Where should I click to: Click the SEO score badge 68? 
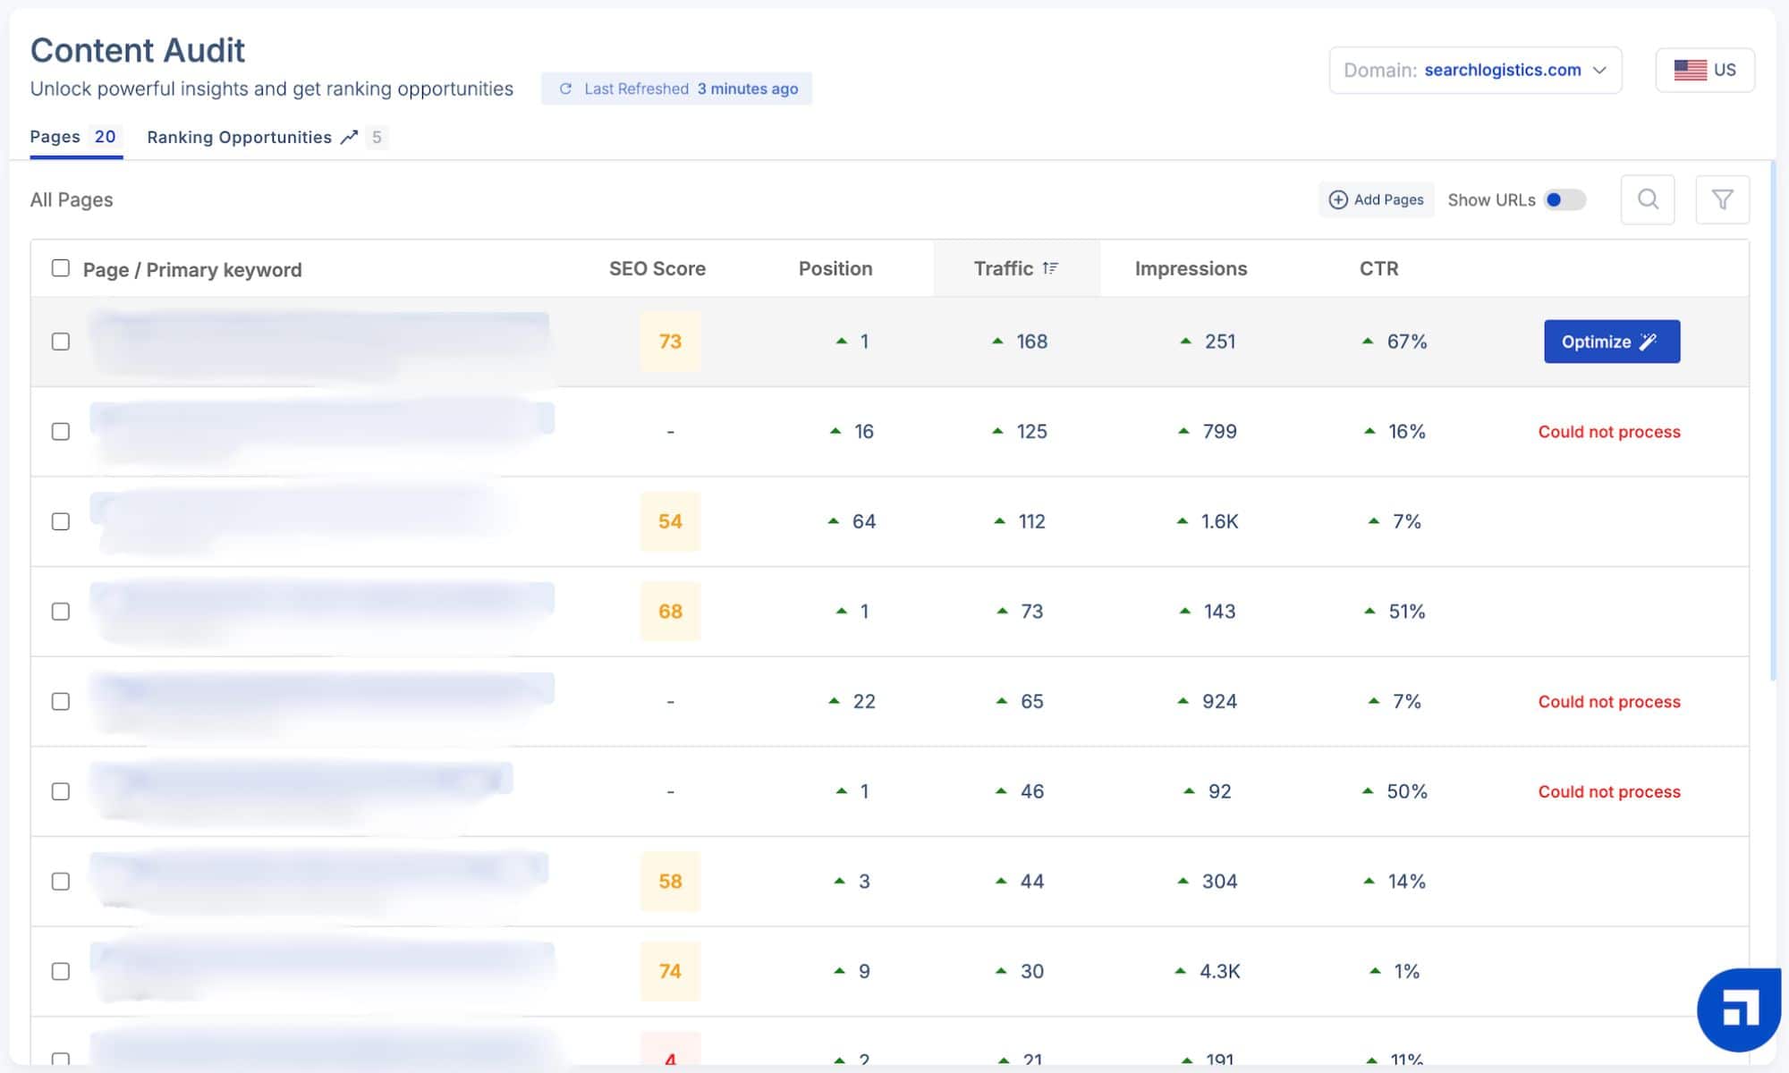pos(670,612)
